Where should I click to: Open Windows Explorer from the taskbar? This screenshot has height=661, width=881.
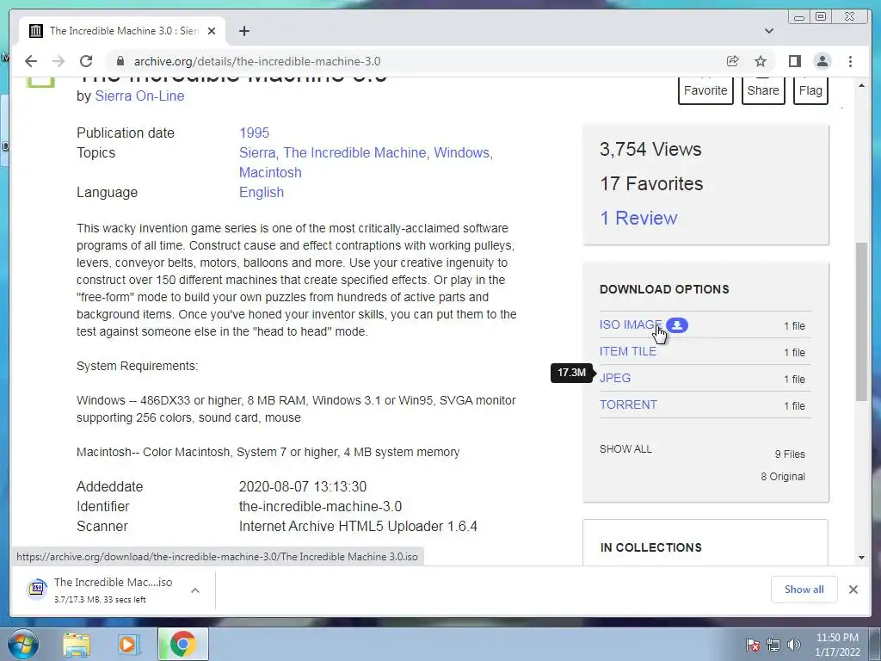pyautogui.click(x=77, y=645)
